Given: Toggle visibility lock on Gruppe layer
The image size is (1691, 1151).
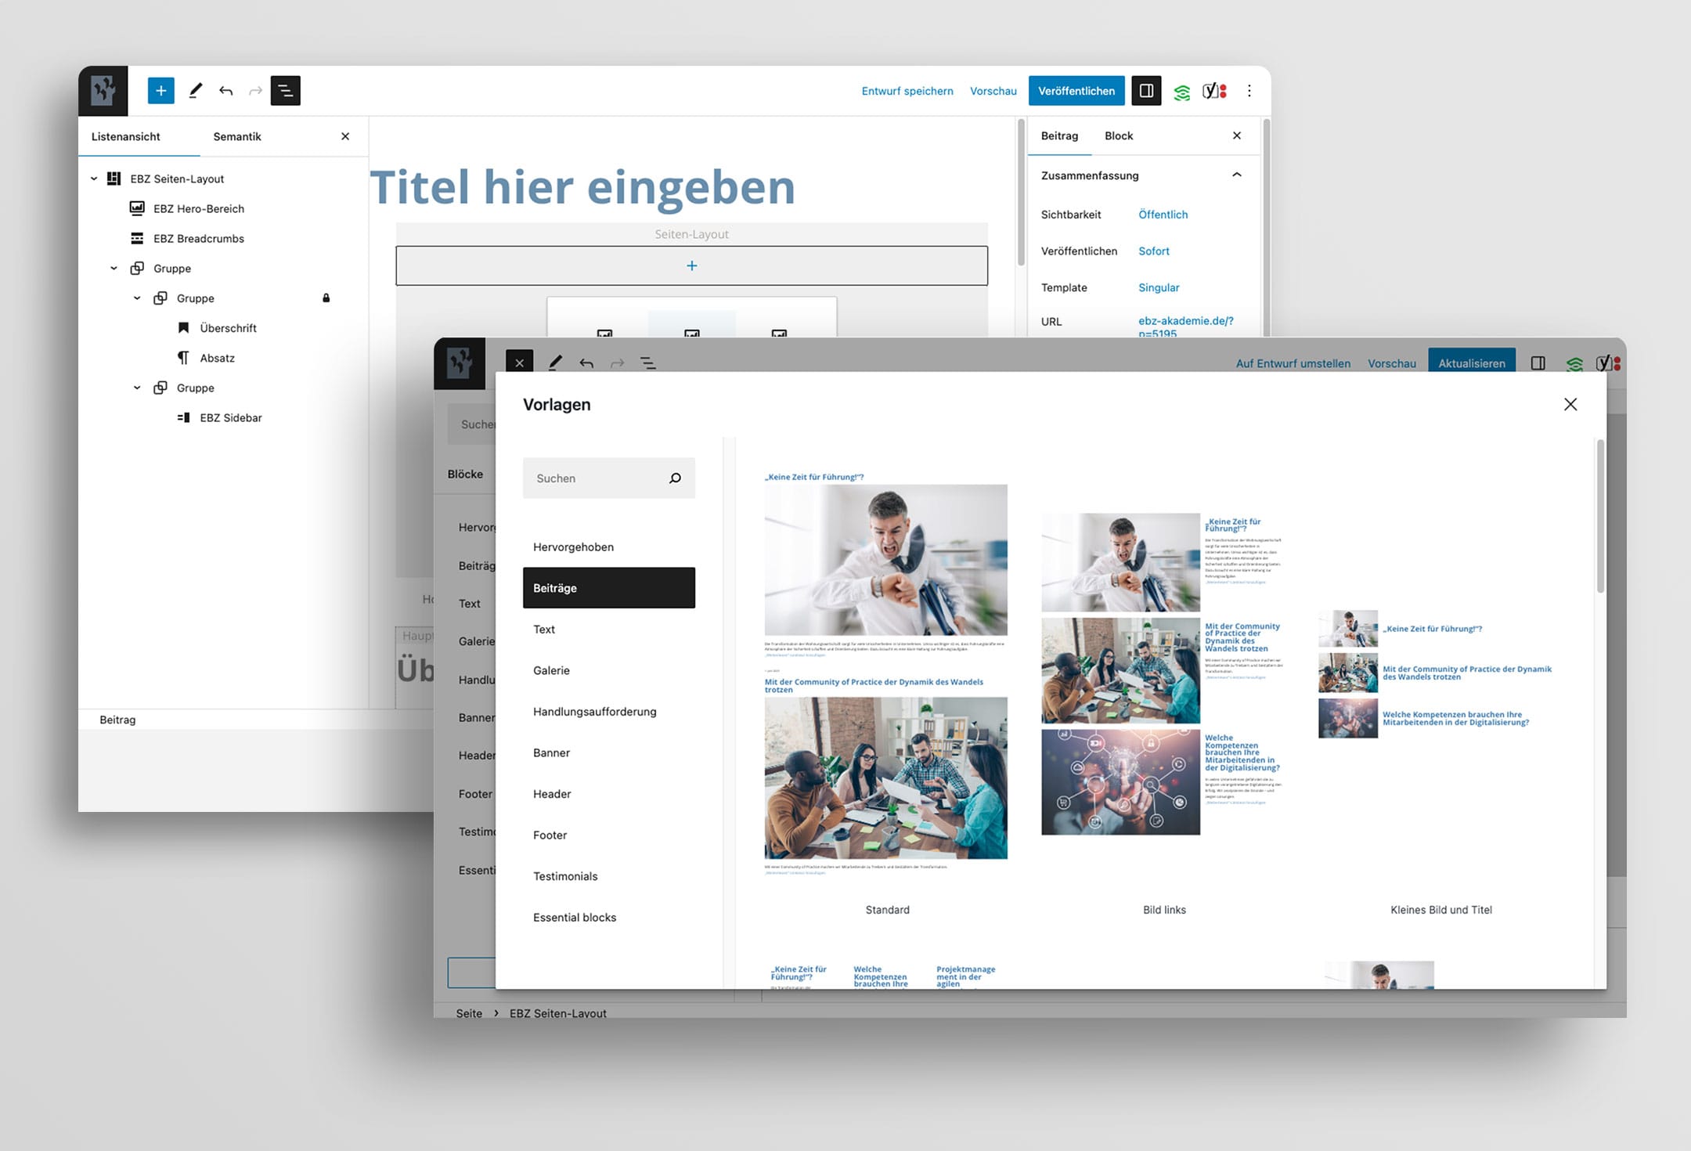Looking at the screenshot, I should pos(326,297).
